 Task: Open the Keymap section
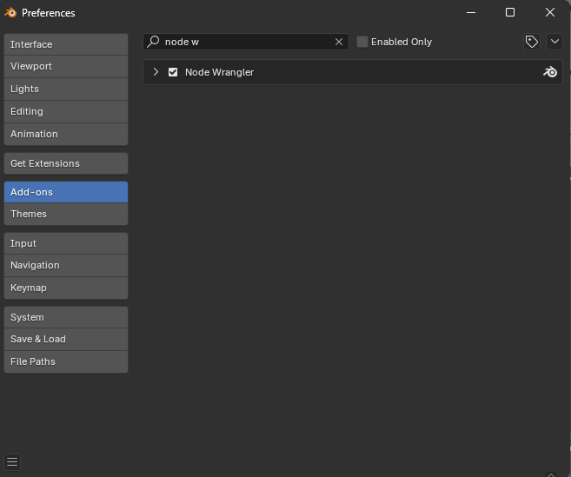point(66,288)
